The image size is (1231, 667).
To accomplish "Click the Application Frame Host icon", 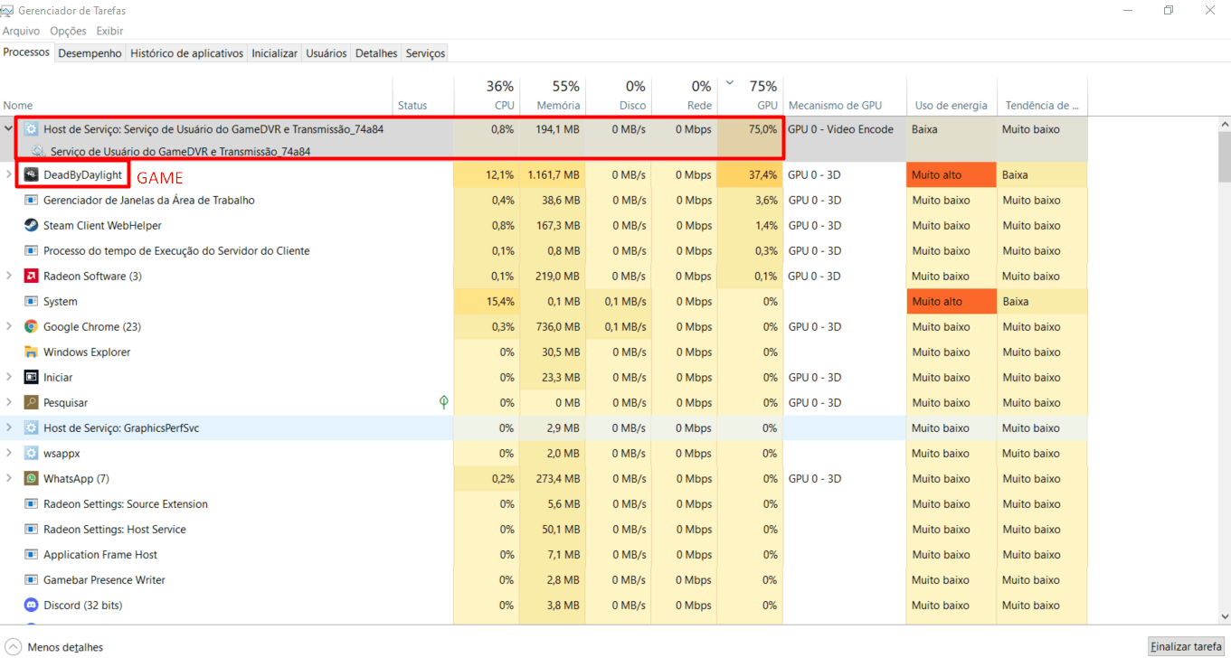I will (x=31, y=554).
